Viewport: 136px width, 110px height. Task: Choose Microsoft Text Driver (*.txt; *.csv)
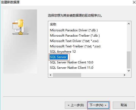pyautogui.click(x=74, y=41)
